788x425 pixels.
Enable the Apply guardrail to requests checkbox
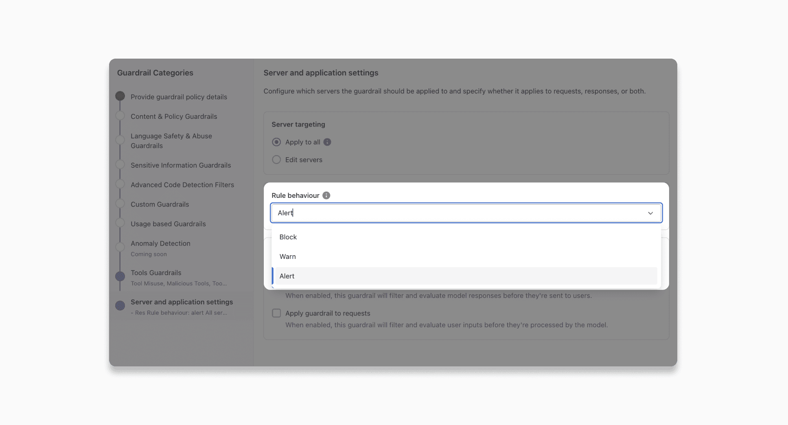pyautogui.click(x=276, y=313)
